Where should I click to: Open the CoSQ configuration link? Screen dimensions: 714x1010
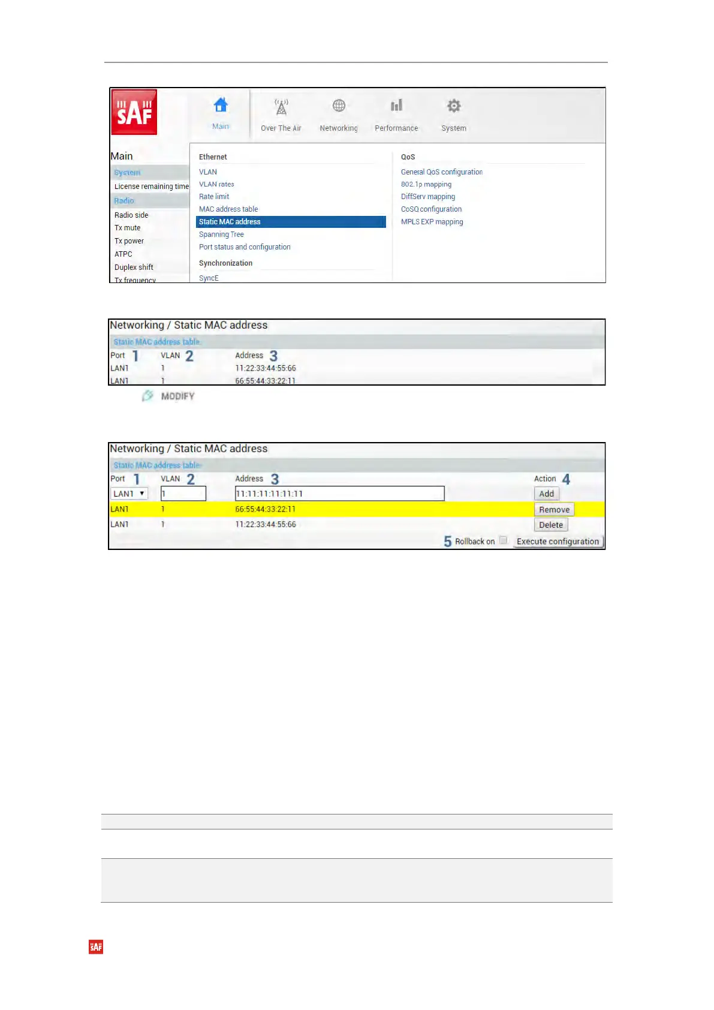[x=432, y=209]
